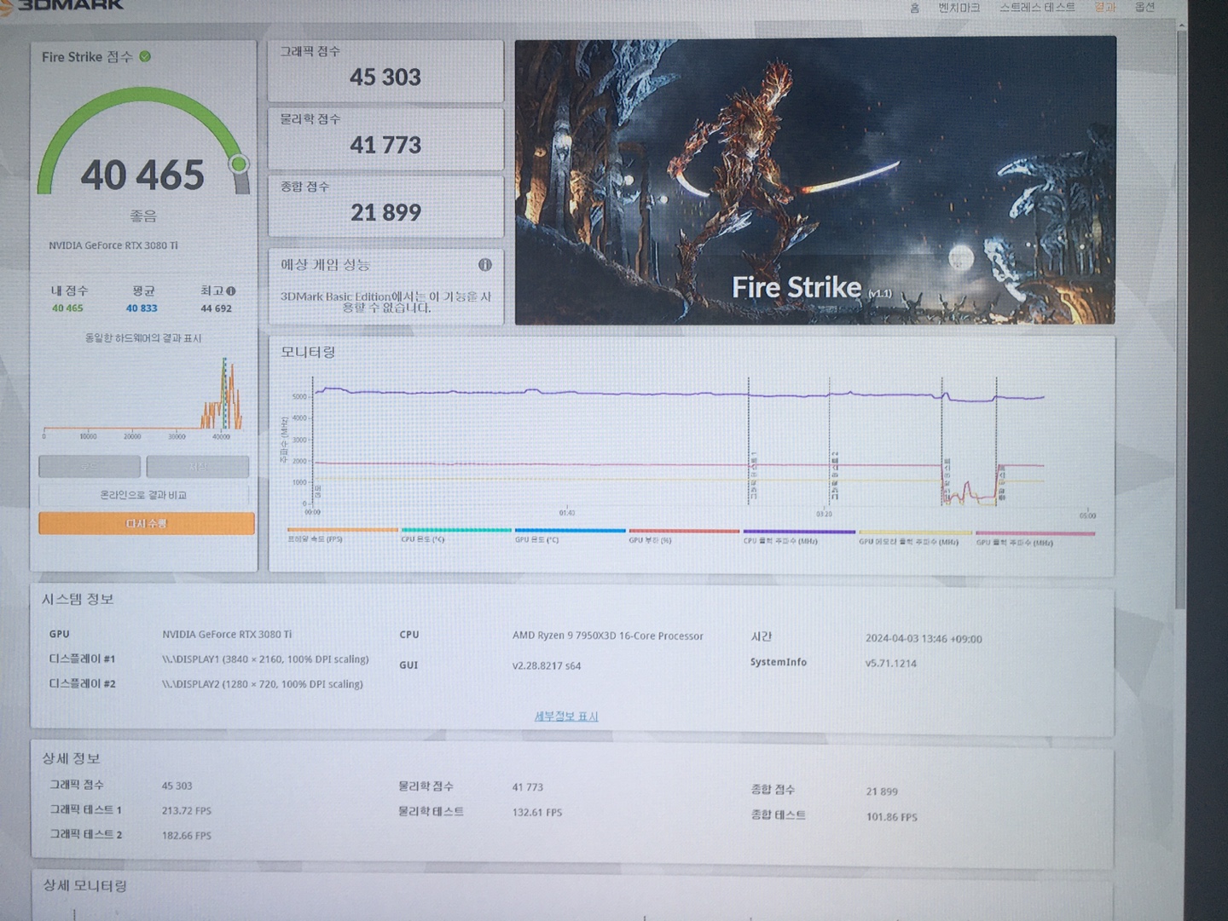Click the DISPLAY2 1280 × 720 entry
Screen dimensions: 1228x921
point(263,684)
